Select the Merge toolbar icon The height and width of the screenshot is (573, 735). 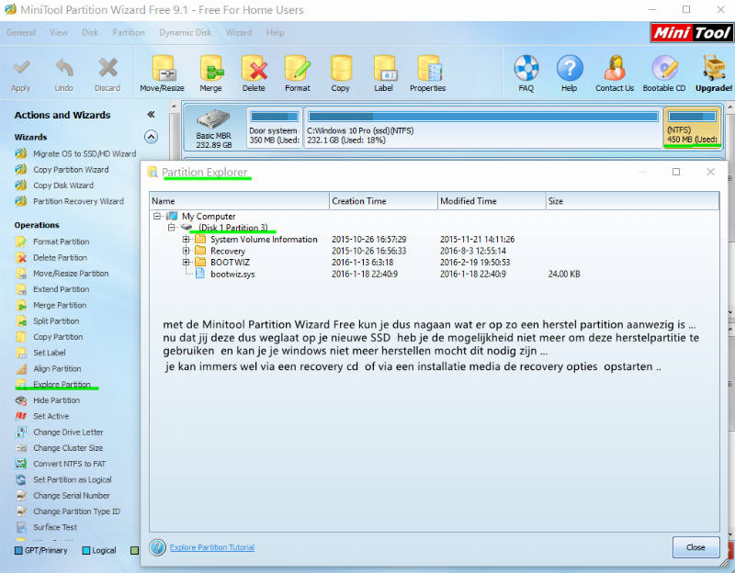[x=211, y=68]
